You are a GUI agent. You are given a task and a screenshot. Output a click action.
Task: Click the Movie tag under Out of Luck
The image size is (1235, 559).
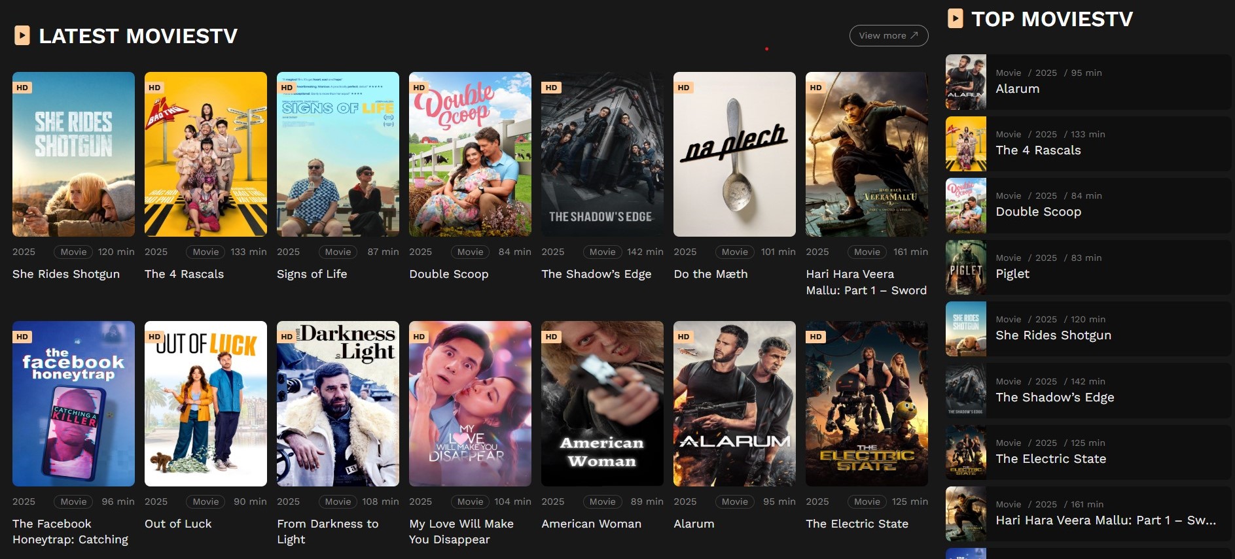tap(206, 501)
